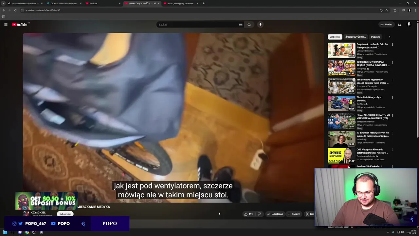Open the Cel? Wyczyścić klienta video thumbnail
This screenshot has width=419, height=236.
[x=341, y=156]
